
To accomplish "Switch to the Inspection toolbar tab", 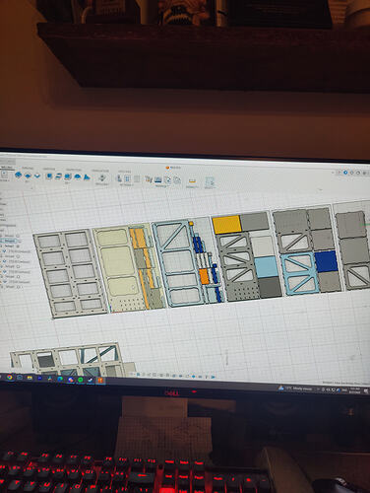I will [74, 170].
